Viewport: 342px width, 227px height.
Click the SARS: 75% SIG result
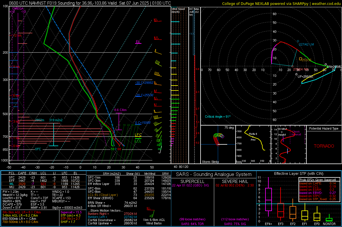[235, 224]
